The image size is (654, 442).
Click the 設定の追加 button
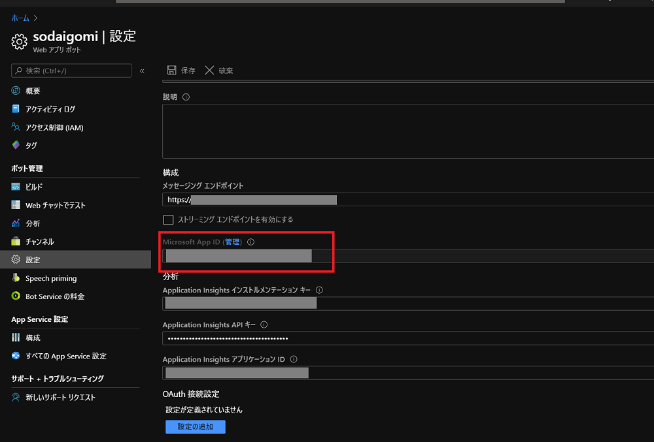(x=195, y=426)
